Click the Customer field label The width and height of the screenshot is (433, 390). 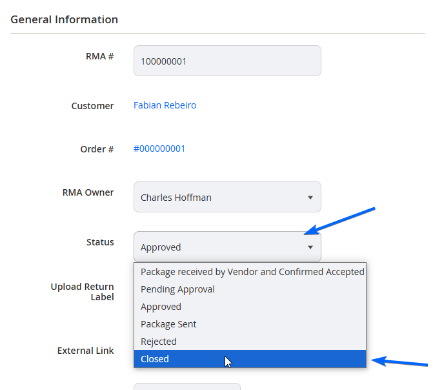pyautogui.click(x=92, y=106)
